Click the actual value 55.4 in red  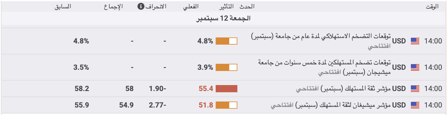click(x=206, y=89)
